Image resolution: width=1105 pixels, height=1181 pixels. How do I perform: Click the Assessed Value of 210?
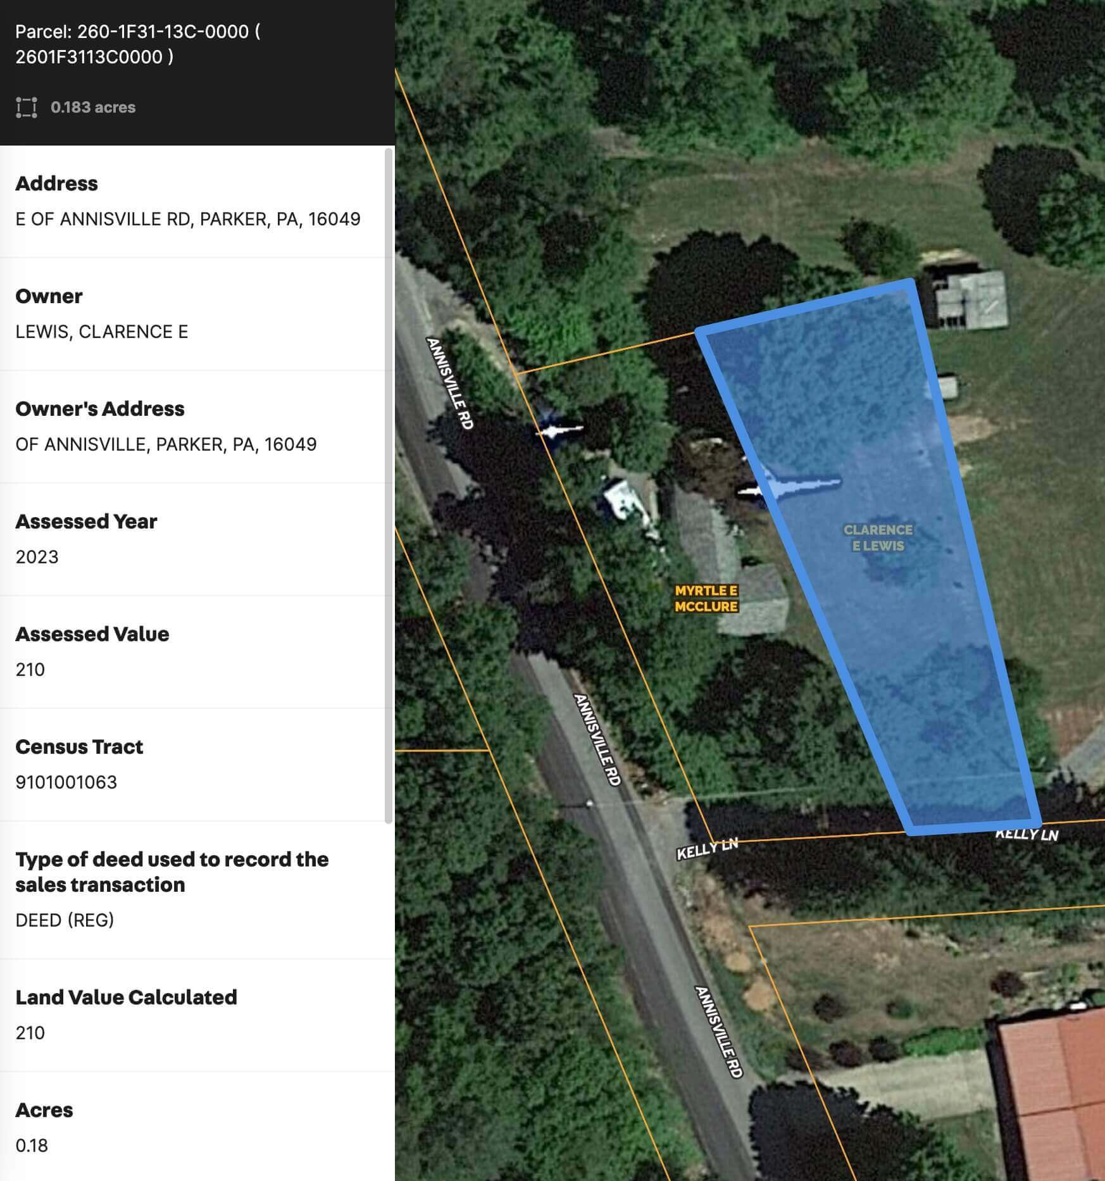[x=30, y=670]
